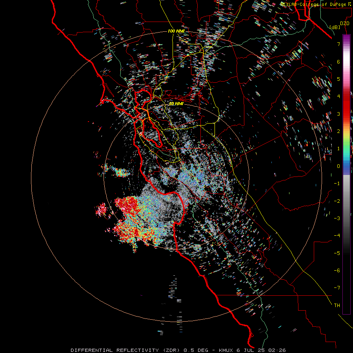The height and width of the screenshot is (353, 353).
Task: Select the "[dB]" unit label above the color bar
Action: (335, 27)
